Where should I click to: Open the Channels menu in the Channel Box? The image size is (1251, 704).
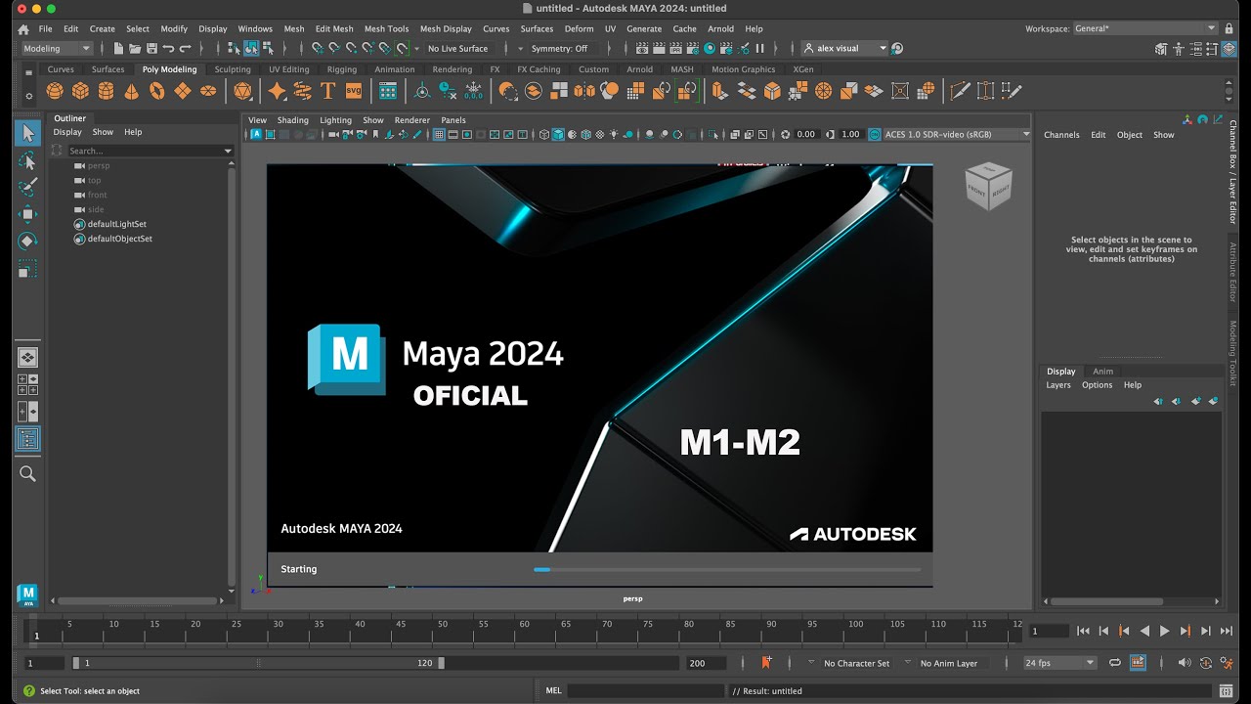pyautogui.click(x=1061, y=135)
